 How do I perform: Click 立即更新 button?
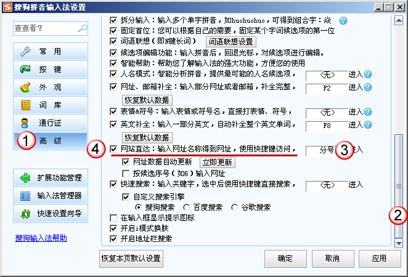(x=218, y=163)
